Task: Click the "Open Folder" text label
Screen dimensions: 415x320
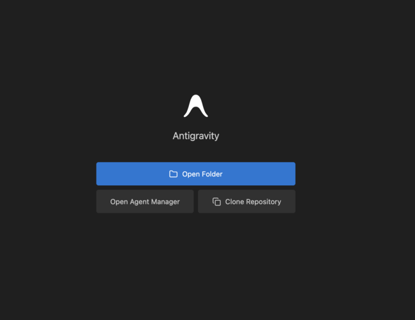Action: coord(202,174)
